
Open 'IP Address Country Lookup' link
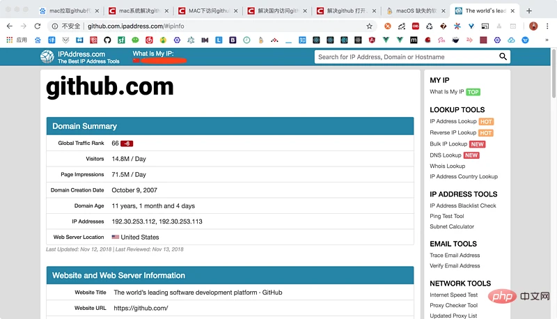(464, 176)
